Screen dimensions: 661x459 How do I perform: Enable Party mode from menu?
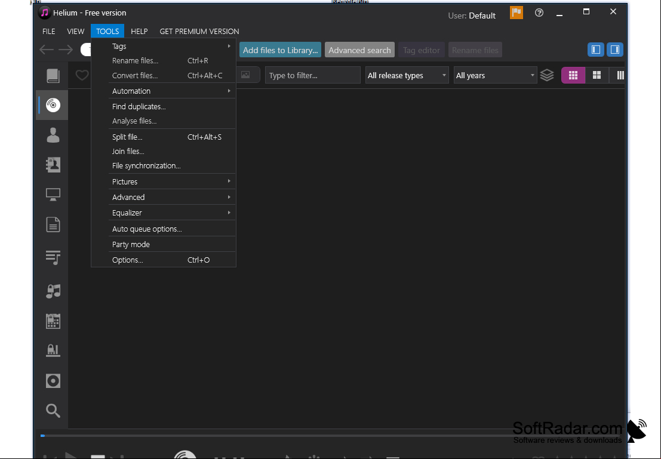point(164,245)
